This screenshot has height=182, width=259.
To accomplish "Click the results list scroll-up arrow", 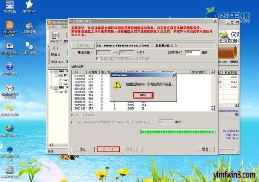I will pyautogui.click(x=212, y=72).
